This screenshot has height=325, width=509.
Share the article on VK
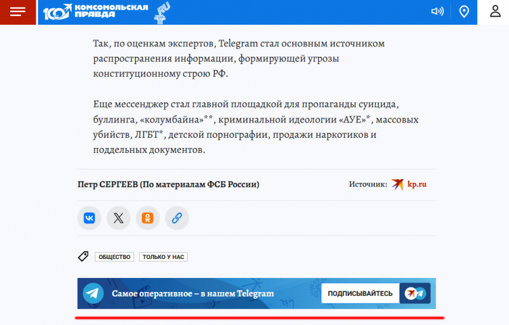(90, 218)
